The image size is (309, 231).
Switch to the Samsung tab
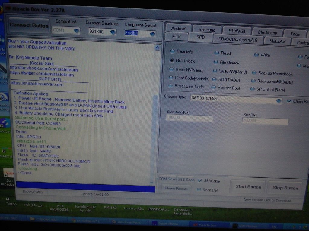pos(207,30)
